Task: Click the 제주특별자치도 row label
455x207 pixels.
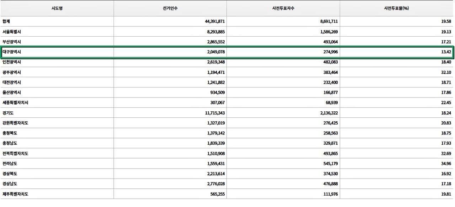Action: 15,194
